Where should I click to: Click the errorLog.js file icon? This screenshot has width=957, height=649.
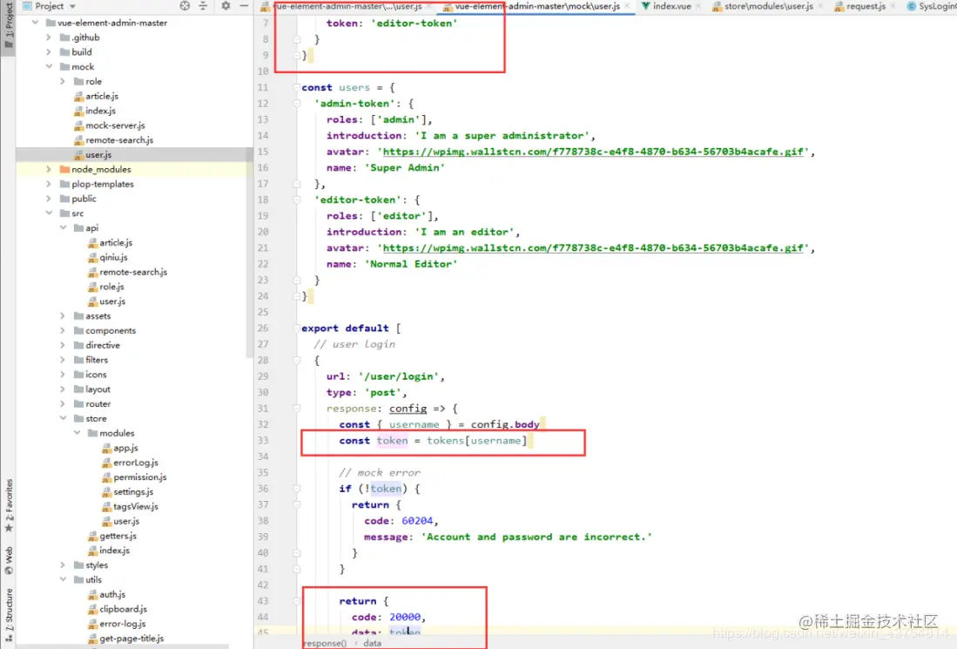click(x=106, y=463)
